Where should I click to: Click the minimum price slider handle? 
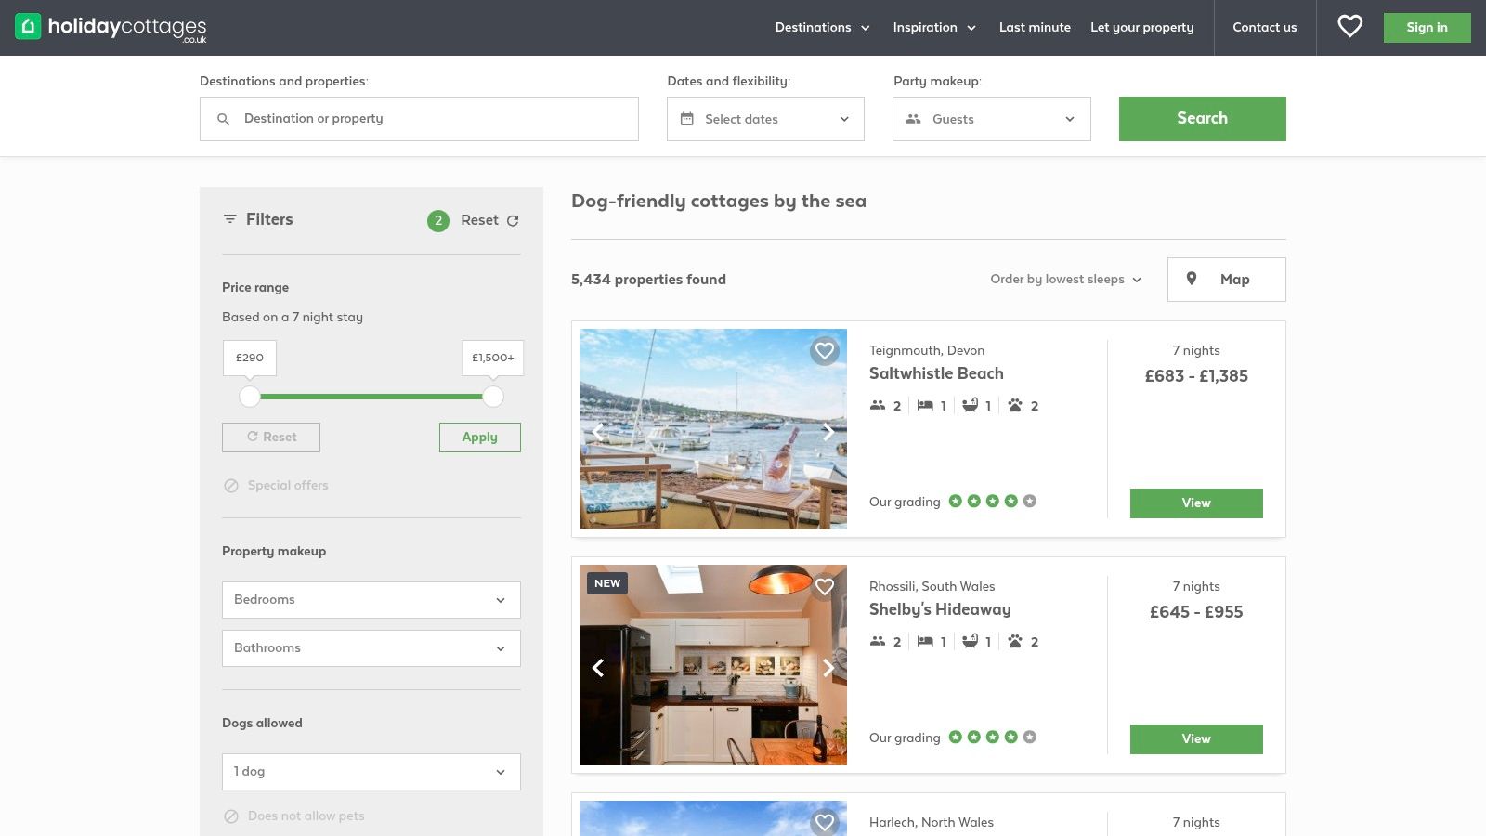250,397
